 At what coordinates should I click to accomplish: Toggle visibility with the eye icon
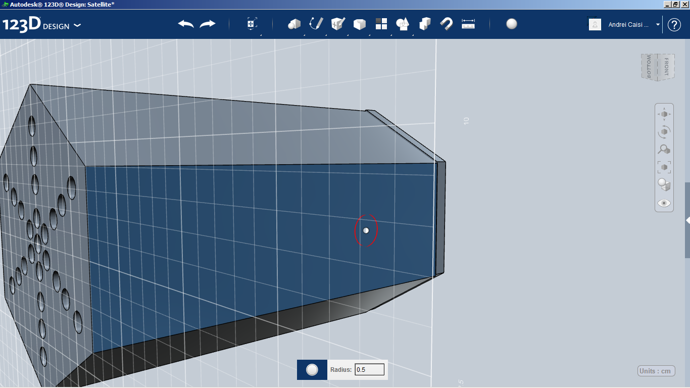[664, 203]
